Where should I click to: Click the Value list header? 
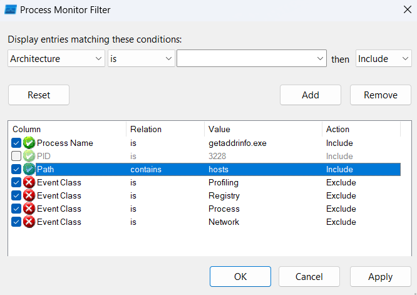pos(263,129)
